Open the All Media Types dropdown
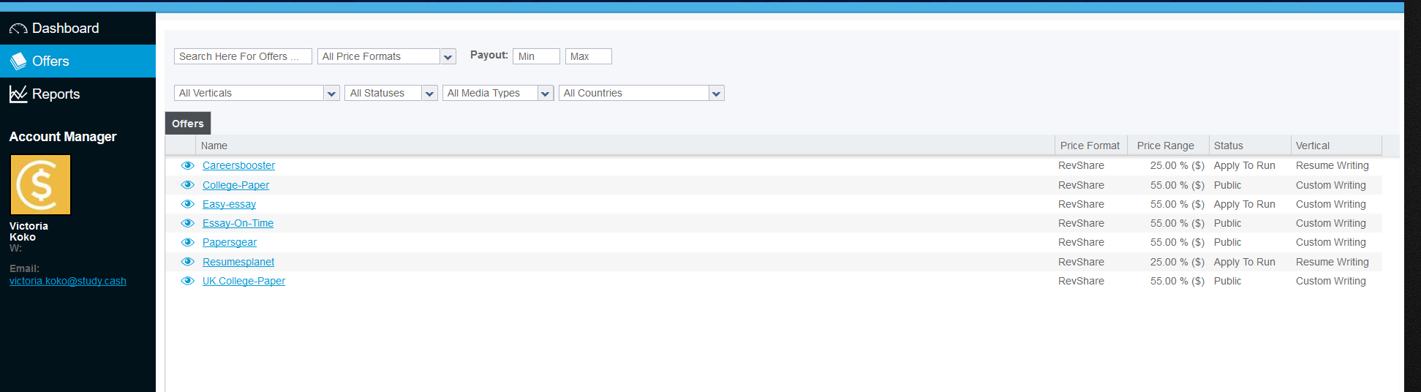This screenshot has height=392, width=1421. (498, 93)
